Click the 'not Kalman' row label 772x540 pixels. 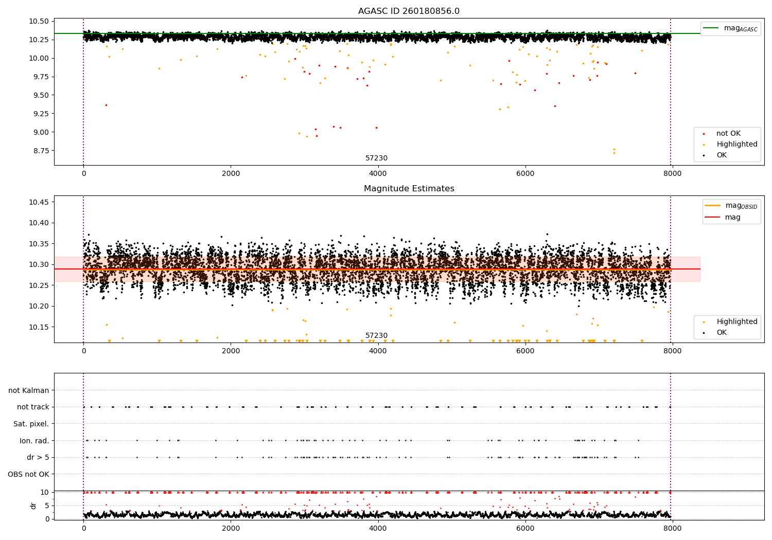coord(29,390)
